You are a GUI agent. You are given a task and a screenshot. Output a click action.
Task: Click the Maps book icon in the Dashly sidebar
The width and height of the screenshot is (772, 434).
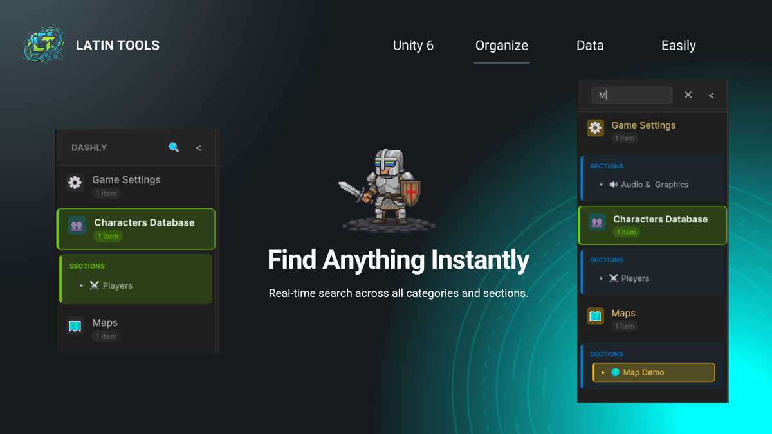coord(75,327)
